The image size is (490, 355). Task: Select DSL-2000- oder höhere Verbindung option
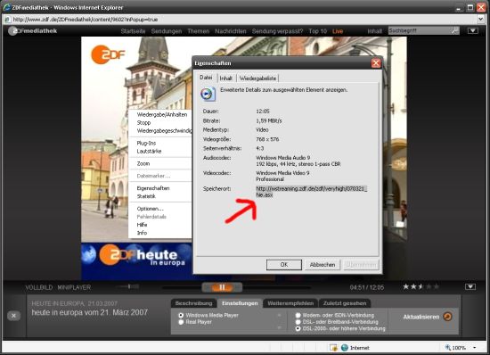click(x=298, y=328)
